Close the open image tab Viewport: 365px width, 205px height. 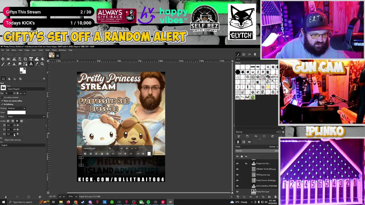tap(57, 56)
